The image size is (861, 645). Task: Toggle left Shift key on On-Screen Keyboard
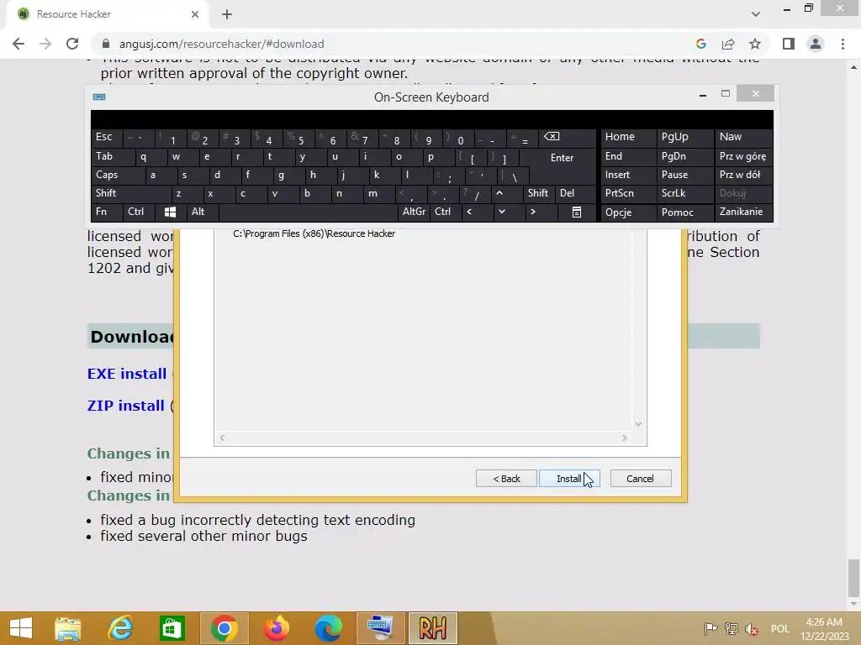click(131, 193)
